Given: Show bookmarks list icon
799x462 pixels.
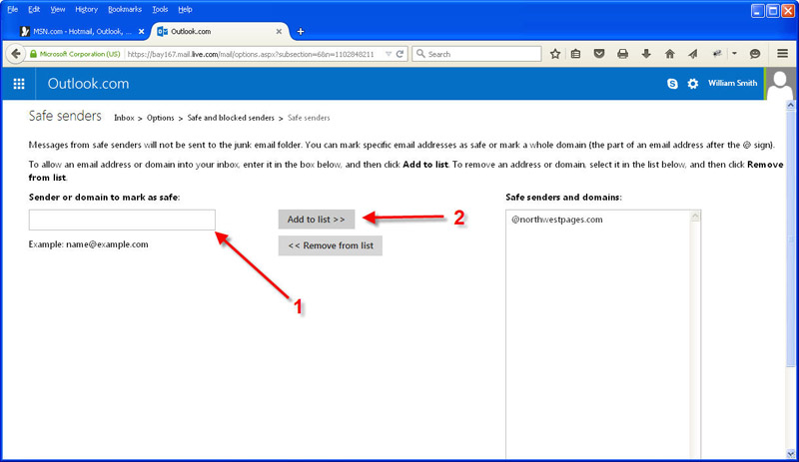Looking at the screenshot, I should [x=576, y=54].
